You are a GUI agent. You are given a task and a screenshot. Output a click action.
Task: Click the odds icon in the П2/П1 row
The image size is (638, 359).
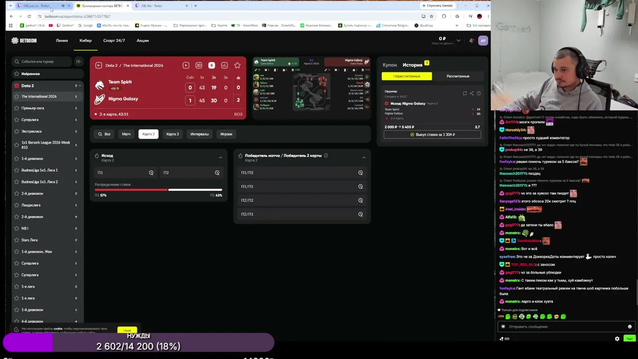click(x=360, y=214)
